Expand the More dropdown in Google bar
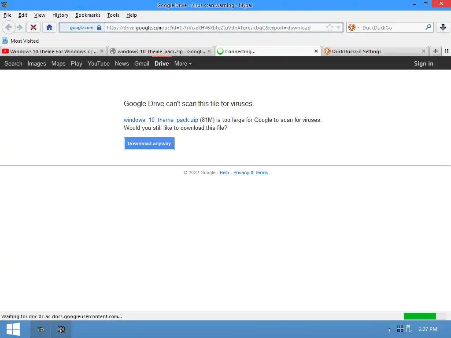This screenshot has height=338, width=451. tap(183, 63)
